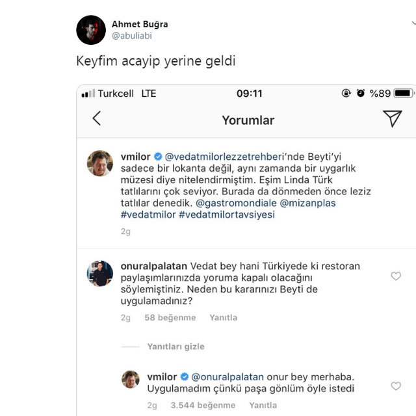Open the direct message paper plane icon
This screenshot has width=416, height=416.
pos(392,118)
